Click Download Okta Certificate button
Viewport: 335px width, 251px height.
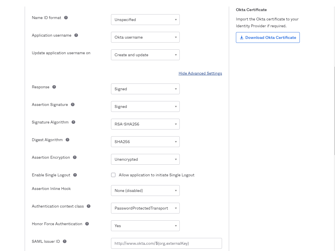[x=267, y=37]
